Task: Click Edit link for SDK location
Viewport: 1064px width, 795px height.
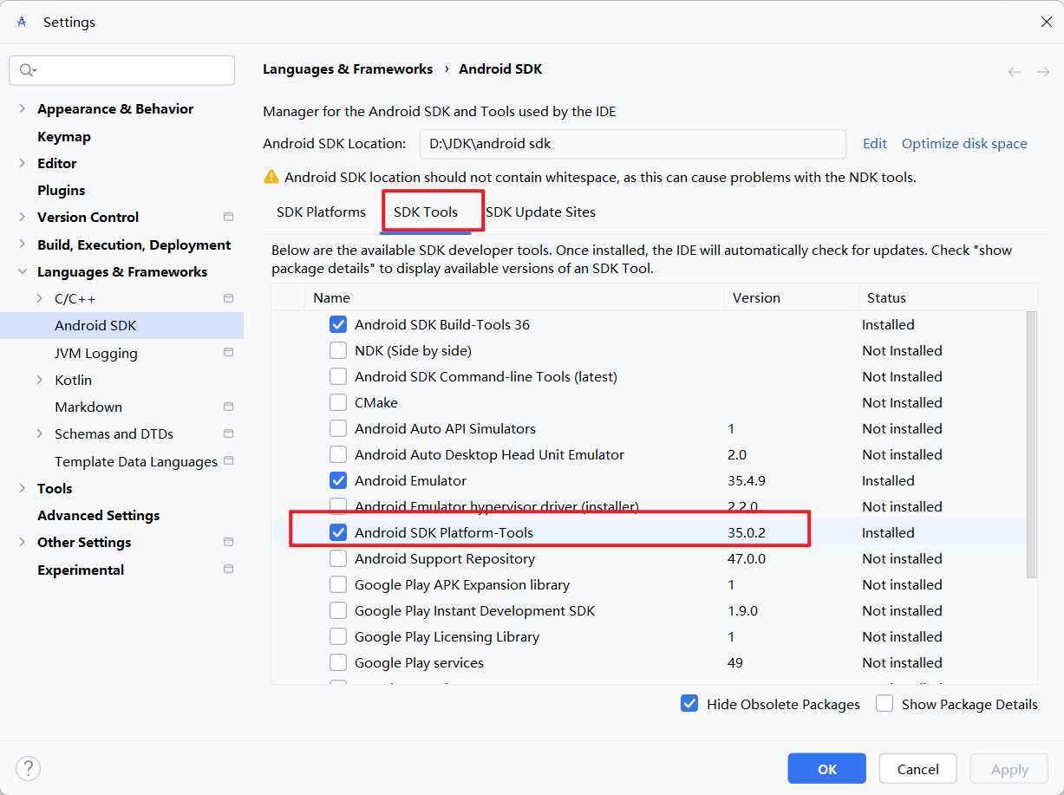Action: [874, 144]
